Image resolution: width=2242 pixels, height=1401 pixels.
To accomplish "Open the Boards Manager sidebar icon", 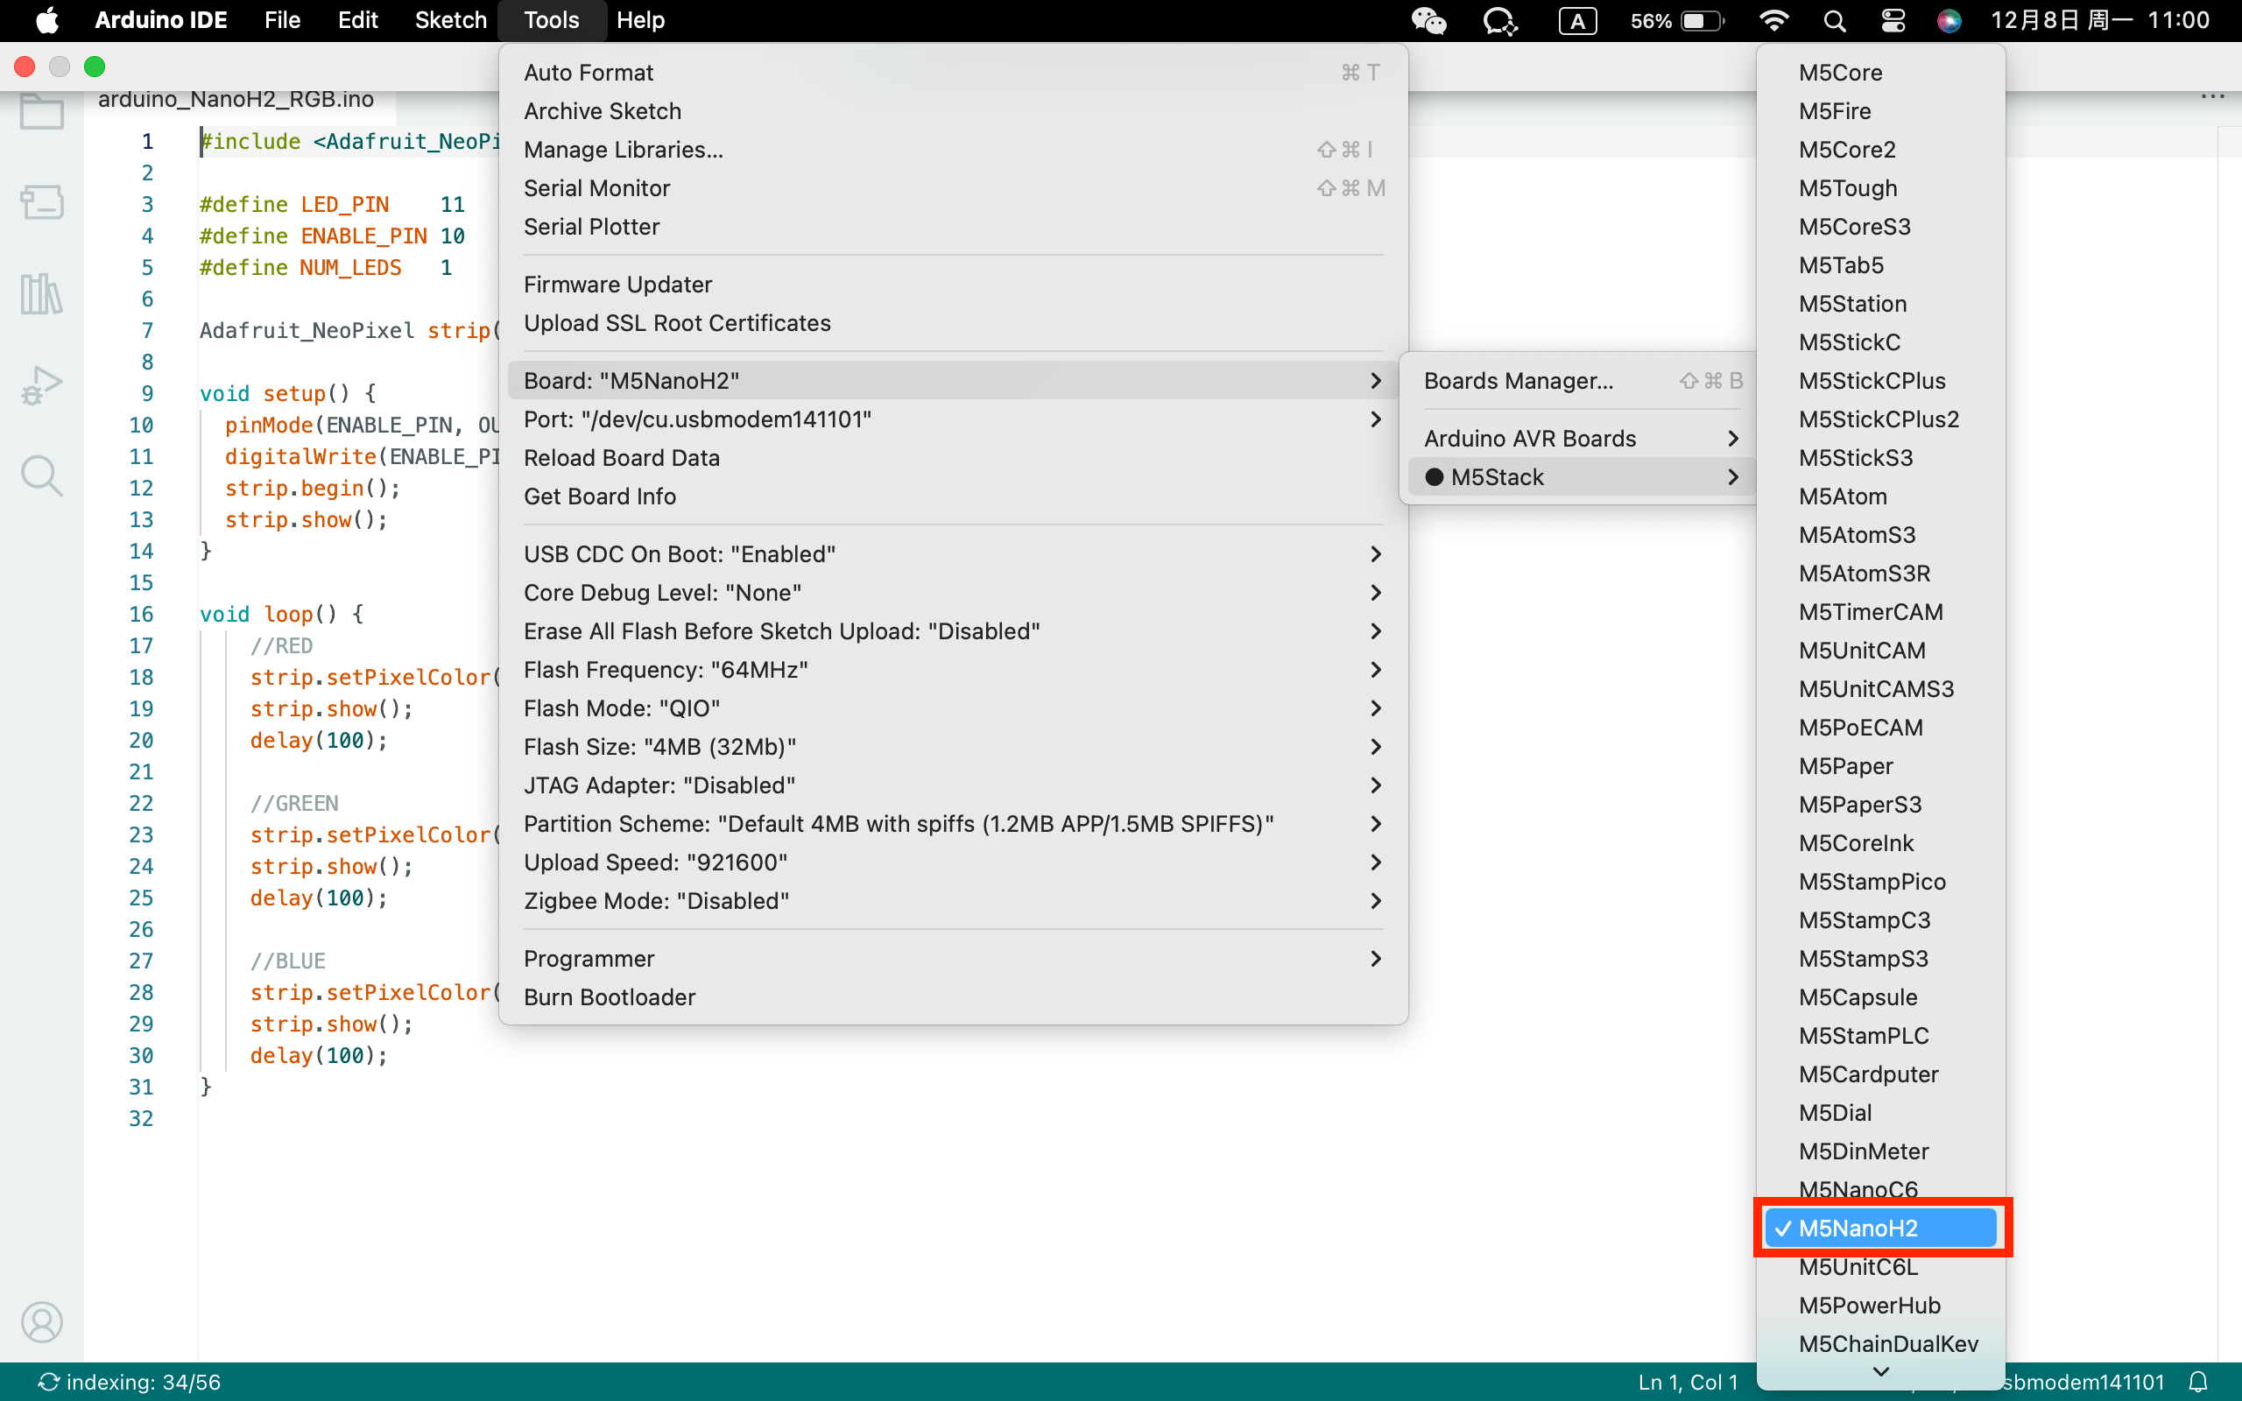I will (42, 202).
